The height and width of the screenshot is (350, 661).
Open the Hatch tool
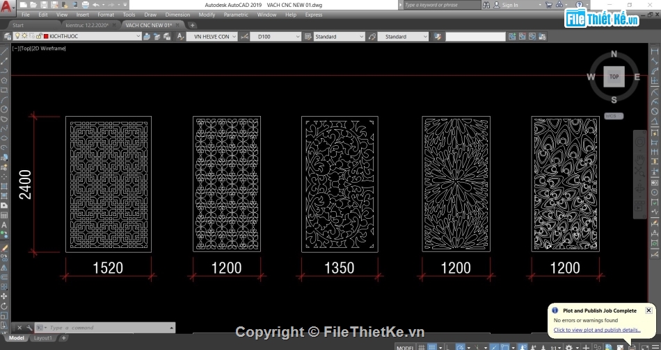(x=4, y=186)
